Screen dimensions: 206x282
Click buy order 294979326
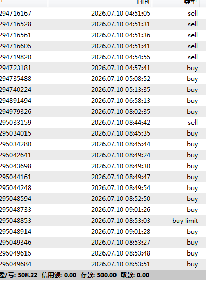point(103,112)
